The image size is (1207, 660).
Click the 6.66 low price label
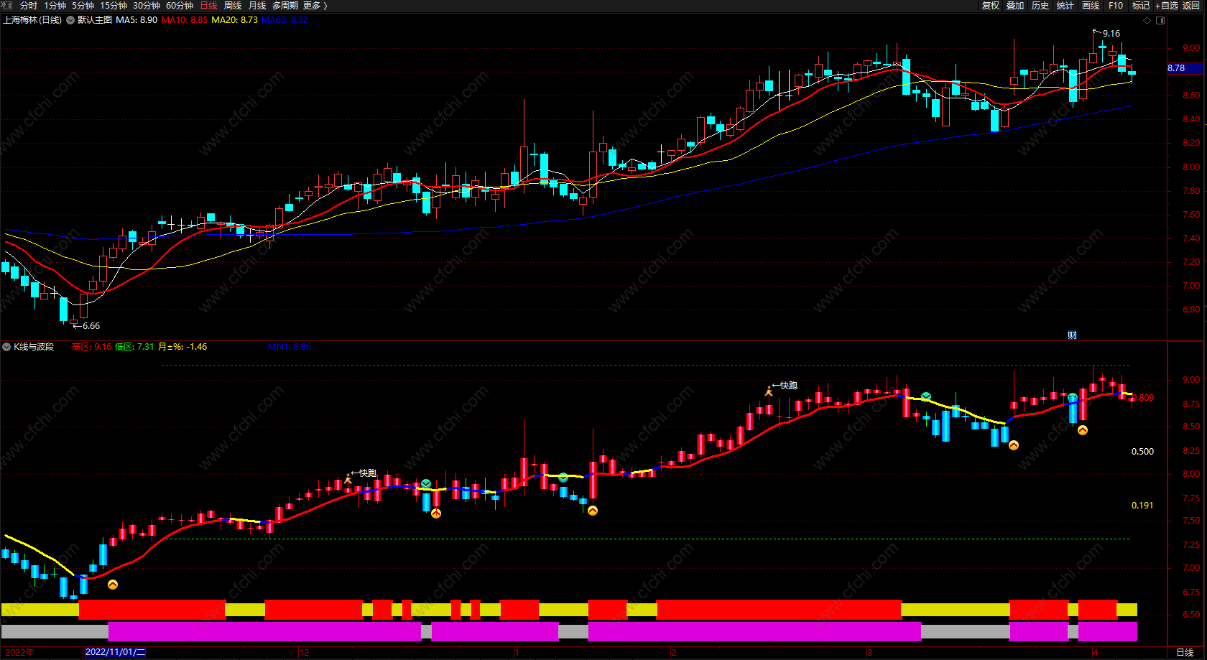tap(91, 326)
